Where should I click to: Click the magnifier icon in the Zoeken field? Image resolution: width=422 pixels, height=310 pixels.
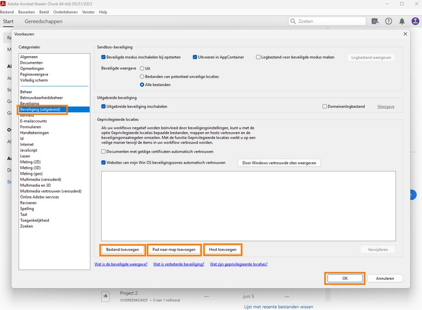[x=292, y=21]
